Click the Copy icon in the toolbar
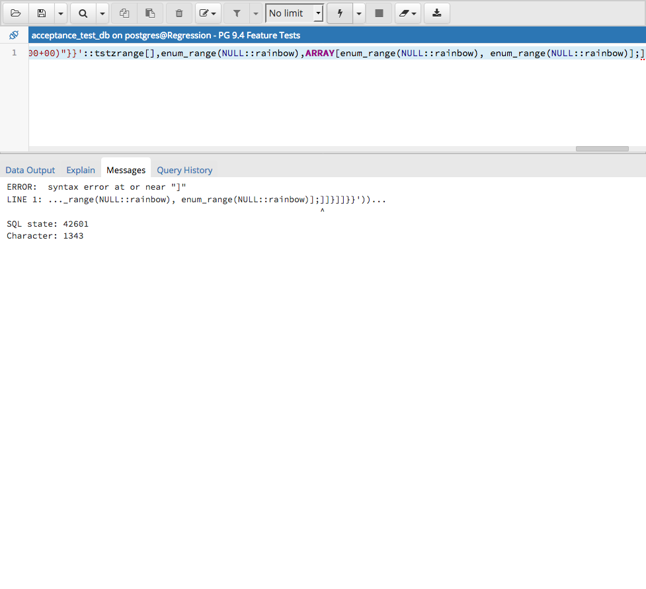Viewport: 646px width, 589px height. point(124,13)
